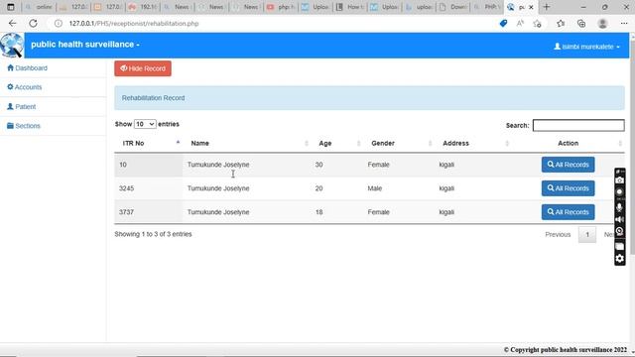Open All Records for ITR No 3737
The image size is (635, 357).
pos(568,212)
